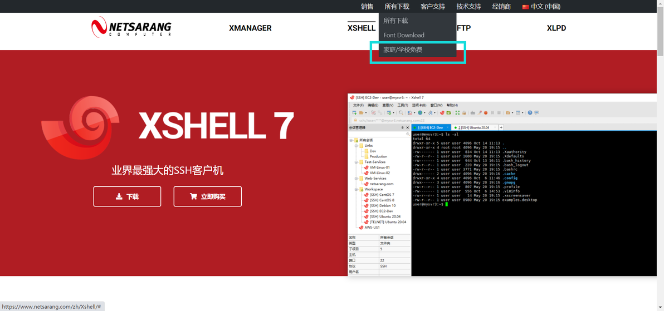The height and width of the screenshot is (311, 664).
Task: Click the 立即购买 buy now button
Action: pyautogui.click(x=207, y=196)
